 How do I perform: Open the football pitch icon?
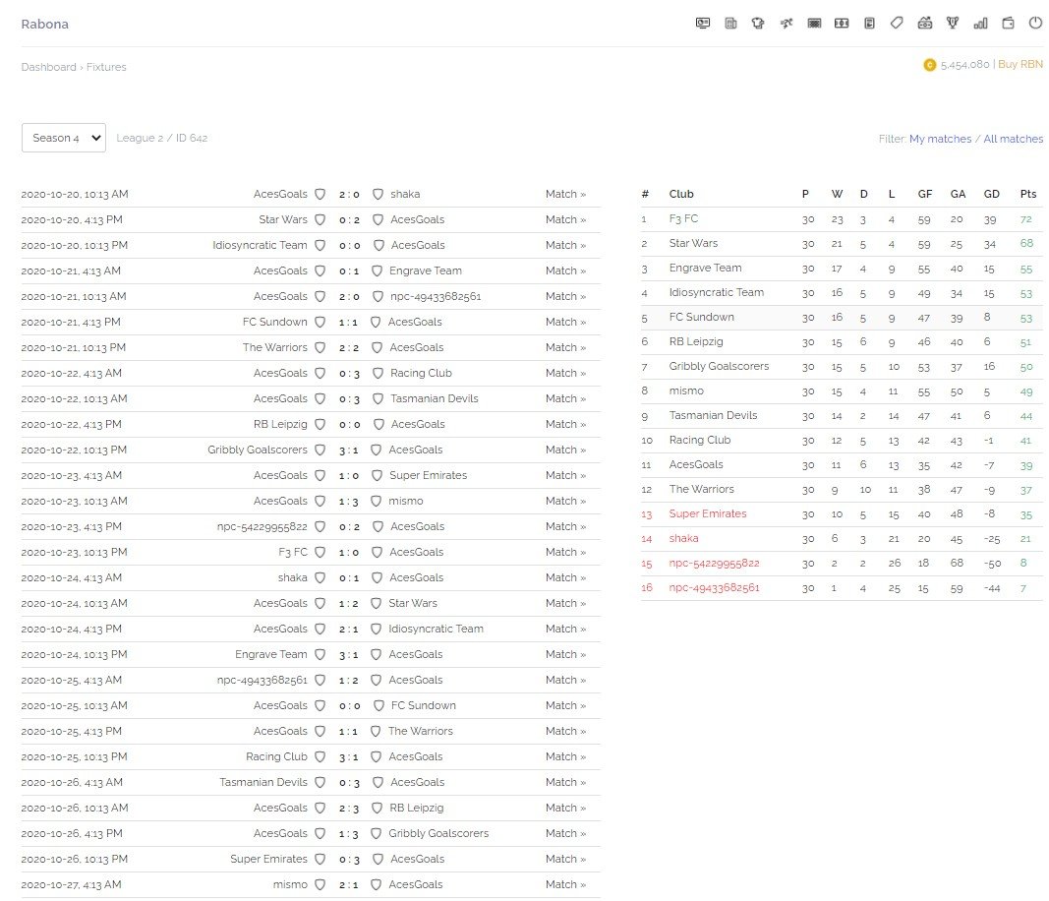click(842, 24)
